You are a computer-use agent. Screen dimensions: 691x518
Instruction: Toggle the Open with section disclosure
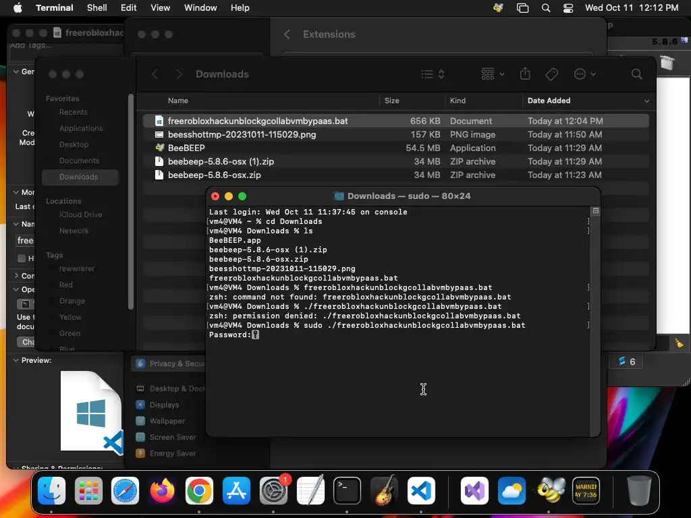[x=16, y=289]
